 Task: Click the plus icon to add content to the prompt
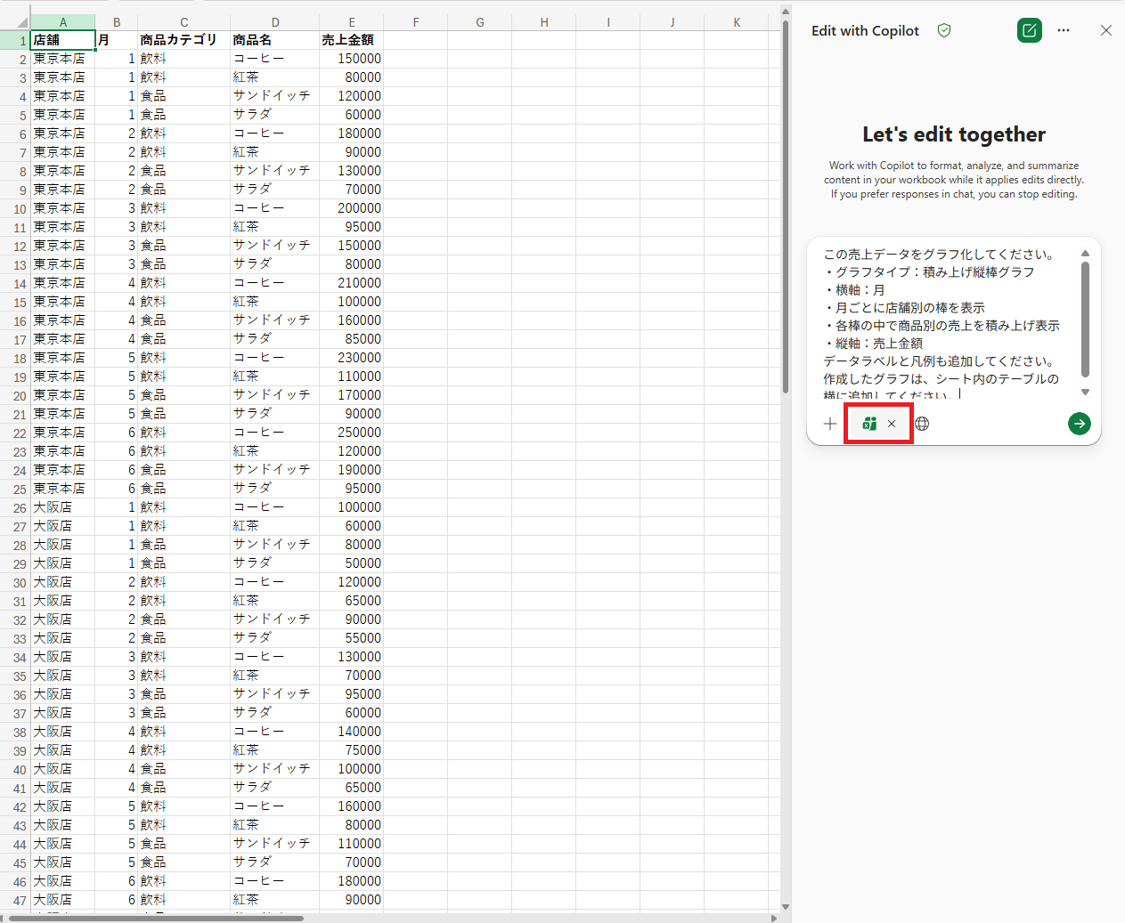click(x=830, y=424)
